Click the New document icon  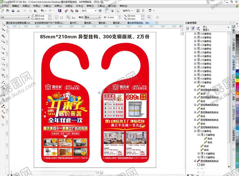[2, 11]
